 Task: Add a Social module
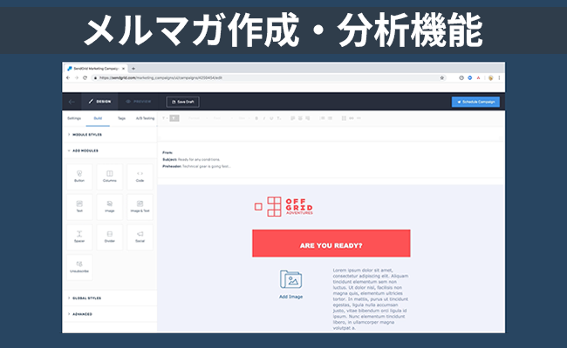coord(140,238)
